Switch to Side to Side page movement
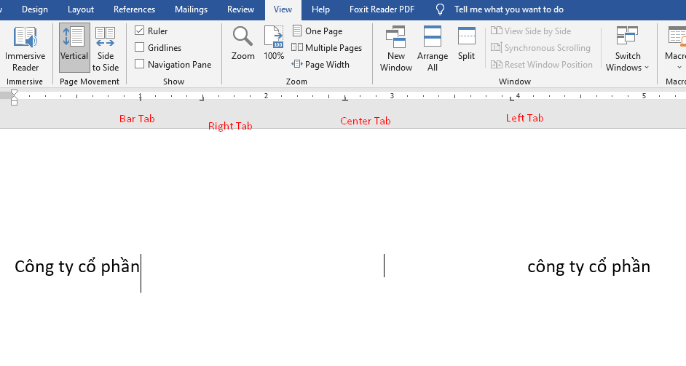The image size is (686, 366). click(106, 49)
